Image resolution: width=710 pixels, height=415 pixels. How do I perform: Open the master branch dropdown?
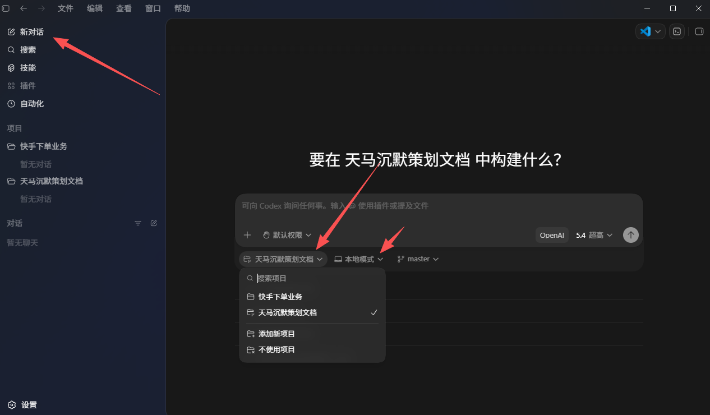coord(418,259)
